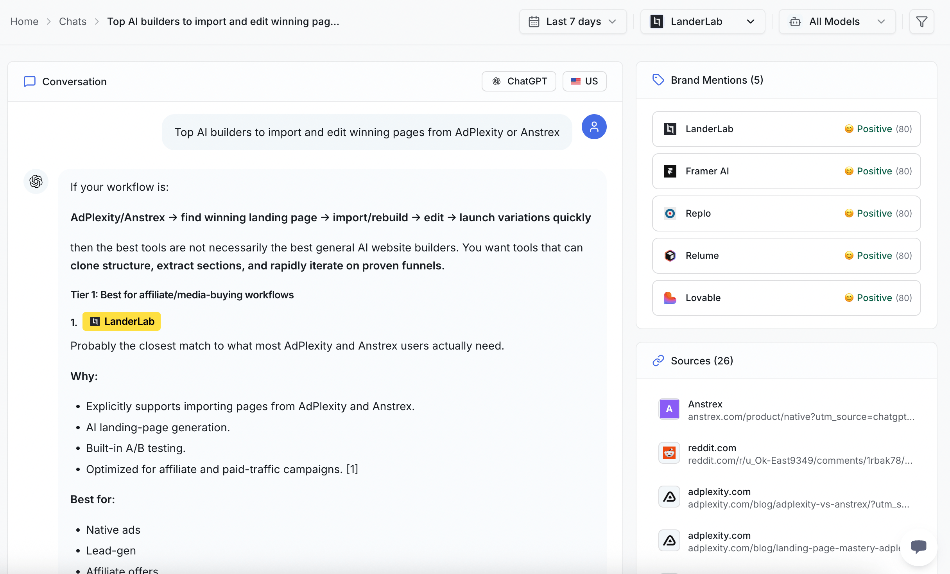
Task: Click the Conversation speech bubble icon
Action: (30, 81)
